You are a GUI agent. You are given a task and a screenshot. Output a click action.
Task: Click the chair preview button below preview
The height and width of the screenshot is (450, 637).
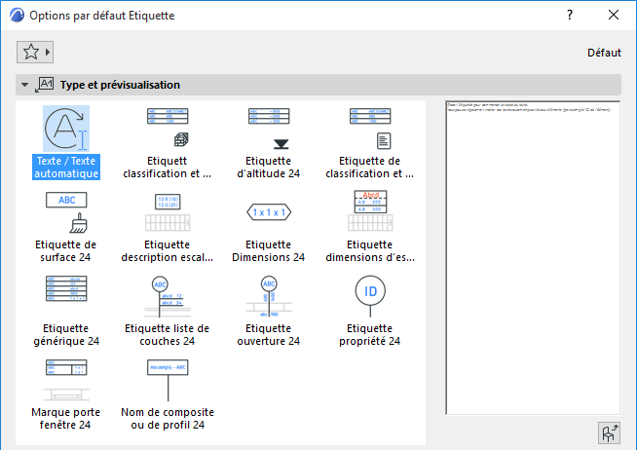pyautogui.click(x=609, y=432)
